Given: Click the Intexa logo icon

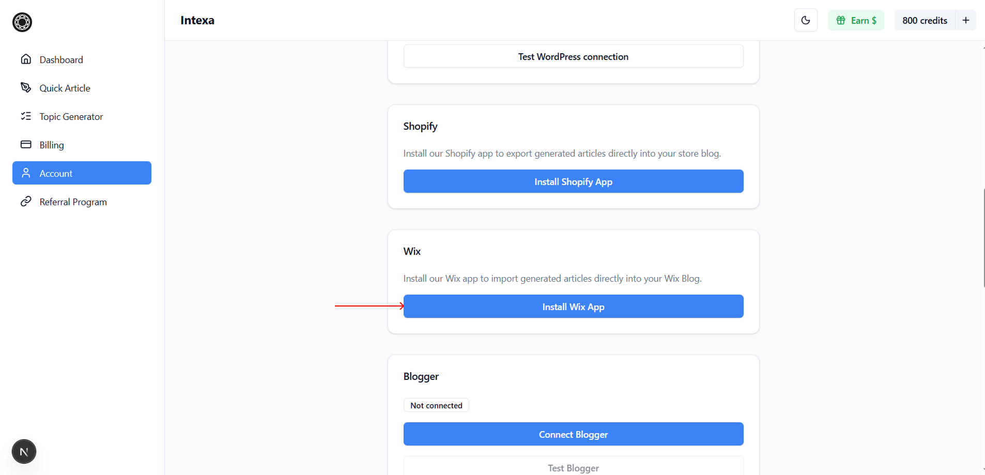Looking at the screenshot, I should click(x=22, y=22).
